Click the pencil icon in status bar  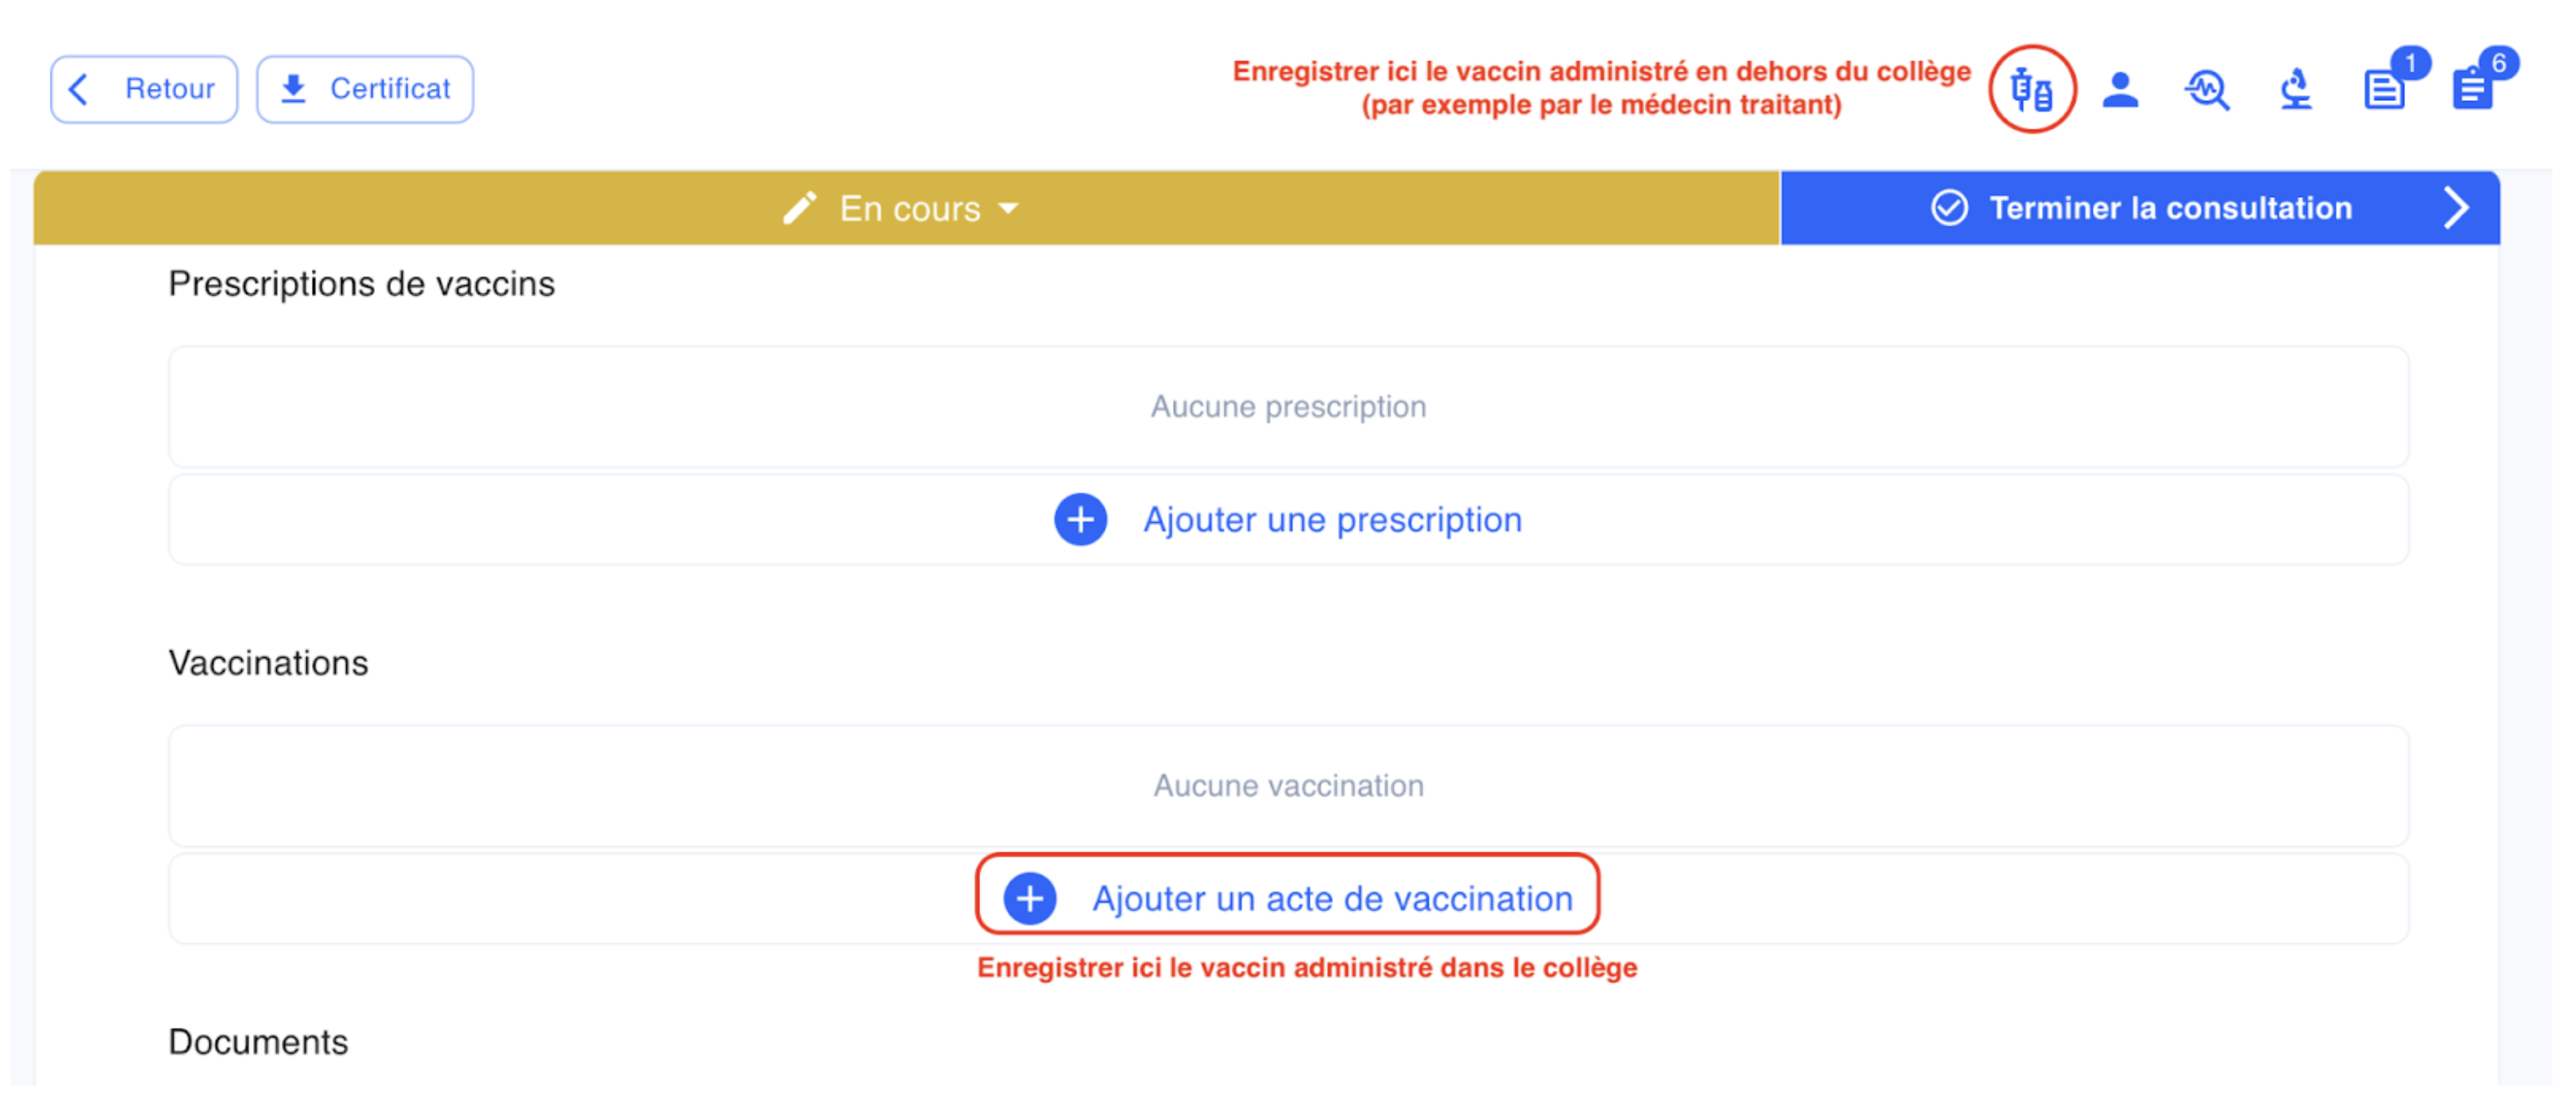pos(799,208)
